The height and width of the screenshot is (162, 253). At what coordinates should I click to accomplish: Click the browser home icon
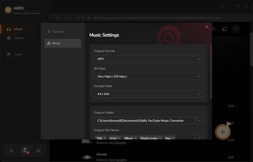coord(58,18)
